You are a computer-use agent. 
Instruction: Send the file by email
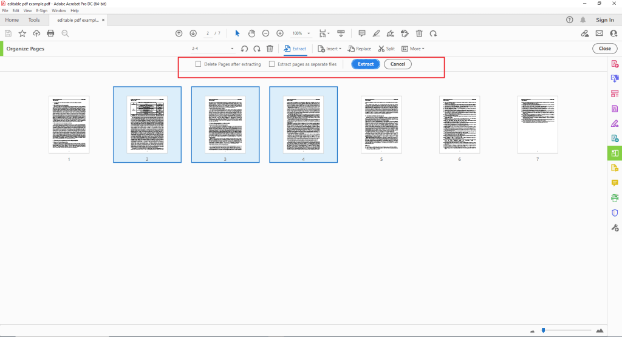coord(600,33)
